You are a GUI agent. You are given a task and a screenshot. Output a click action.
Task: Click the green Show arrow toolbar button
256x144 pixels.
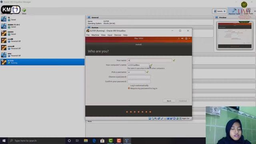24,11
